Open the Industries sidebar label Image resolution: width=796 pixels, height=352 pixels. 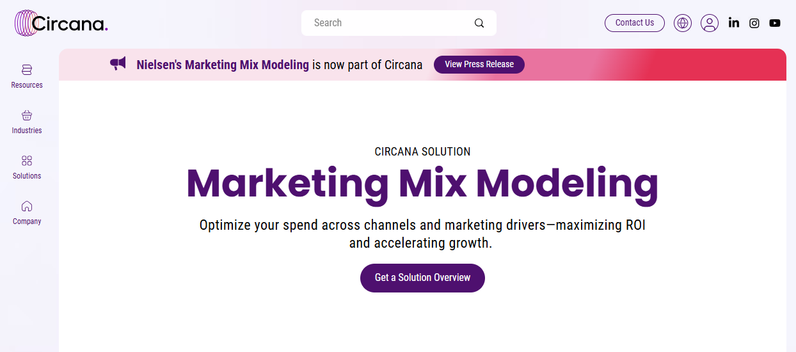pos(27,131)
